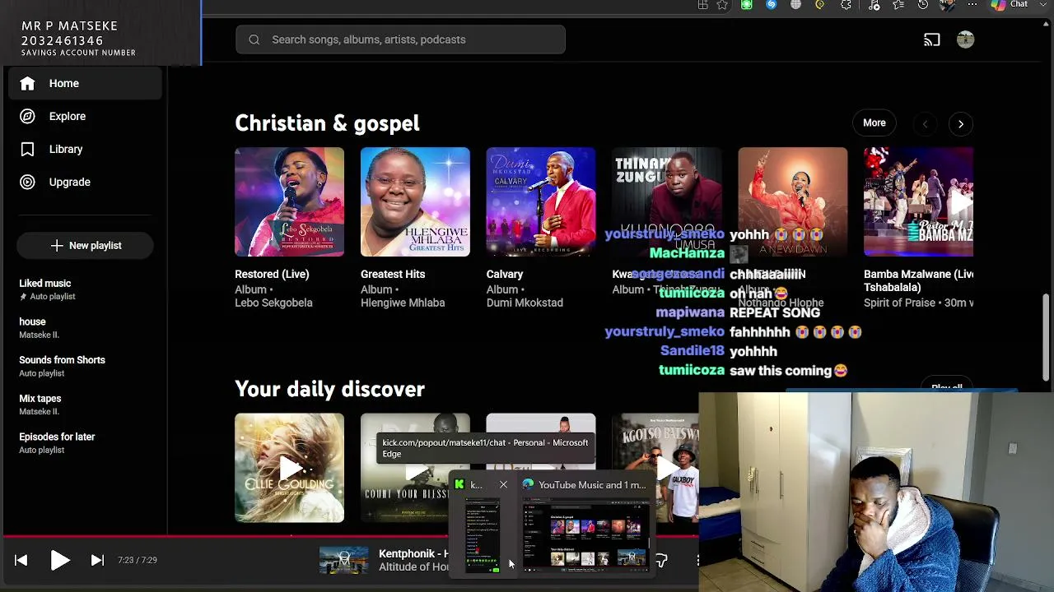Open the house playlist
The width and height of the screenshot is (1054, 592).
click(86, 328)
